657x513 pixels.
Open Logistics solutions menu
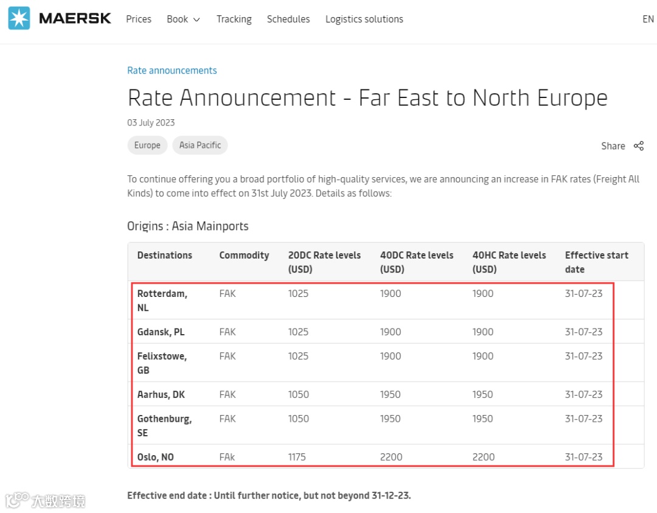coord(364,19)
